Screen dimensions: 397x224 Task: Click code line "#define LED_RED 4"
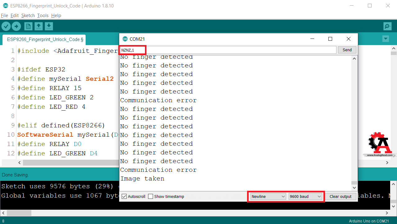pyautogui.click(x=51, y=107)
